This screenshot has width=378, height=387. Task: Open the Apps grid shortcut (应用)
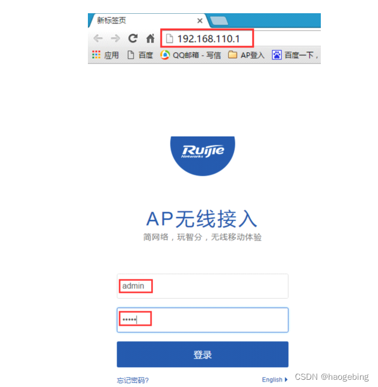pyautogui.click(x=105, y=55)
